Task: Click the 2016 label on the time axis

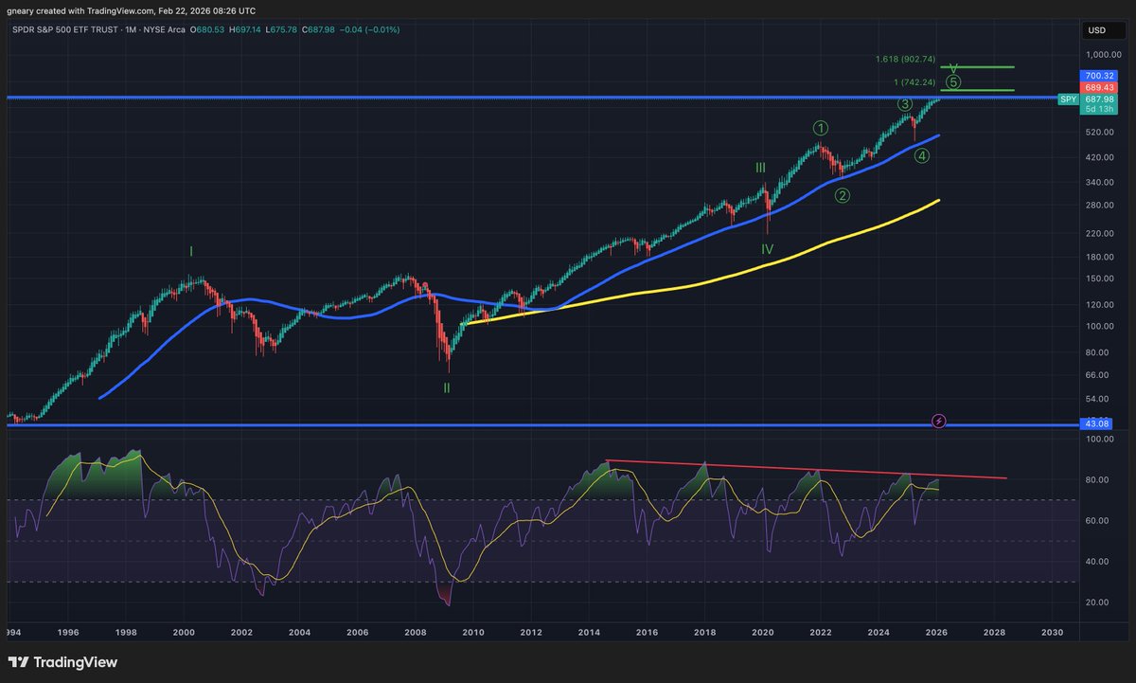Action: point(648,632)
